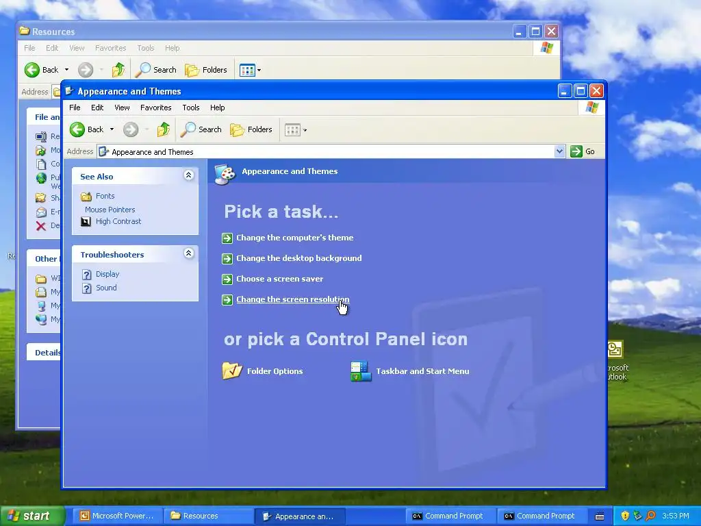Click the Go button next to address bar
Viewport: 701px width, 526px height.
point(583,151)
